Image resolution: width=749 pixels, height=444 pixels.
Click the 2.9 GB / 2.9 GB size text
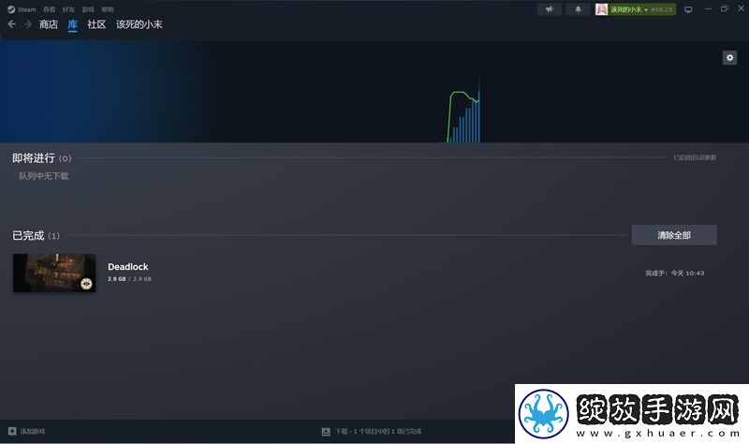pos(129,279)
